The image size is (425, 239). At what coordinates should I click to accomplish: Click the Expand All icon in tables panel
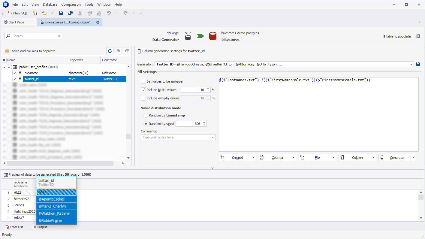[x=118, y=51]
